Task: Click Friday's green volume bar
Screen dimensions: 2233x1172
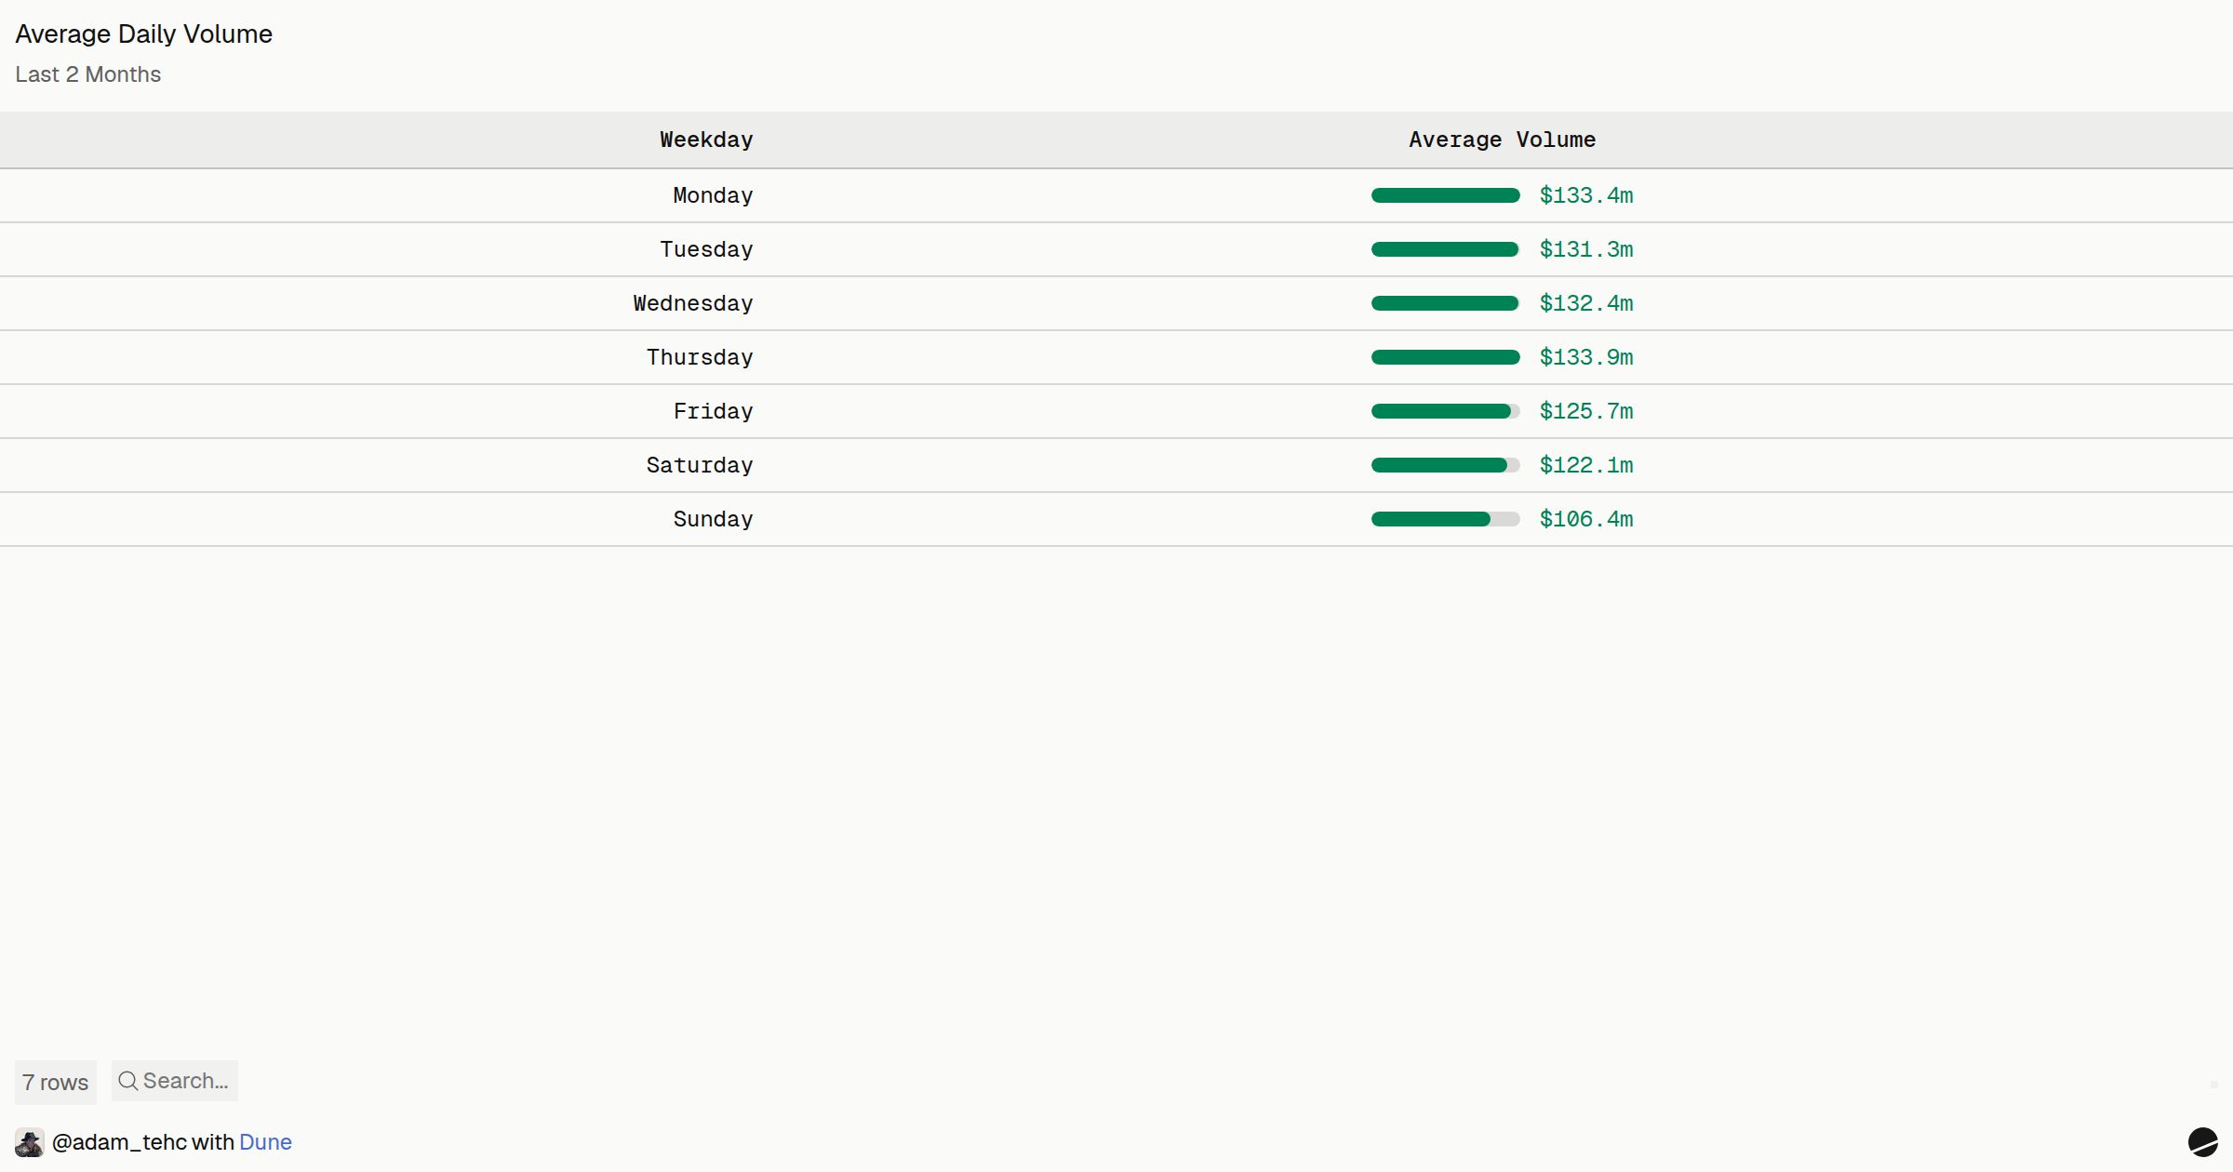Action: (1440, 411)
